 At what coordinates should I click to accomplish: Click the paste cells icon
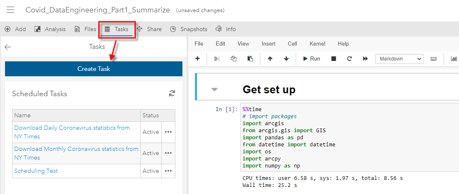[x=250, y=59]
